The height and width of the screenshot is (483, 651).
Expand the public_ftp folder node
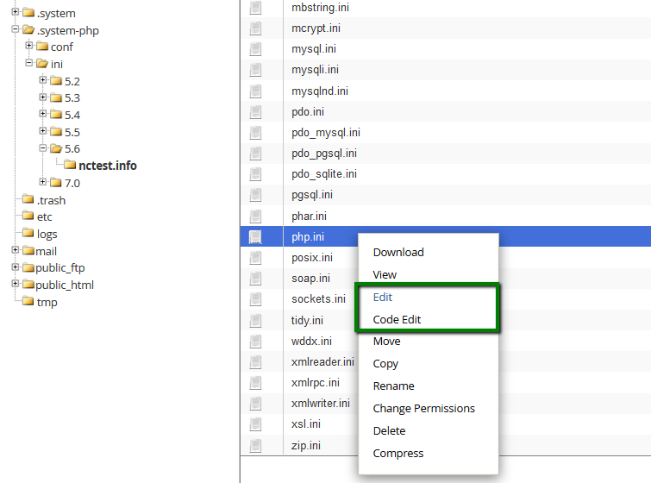pyautogui.click(x=16, y=267)
